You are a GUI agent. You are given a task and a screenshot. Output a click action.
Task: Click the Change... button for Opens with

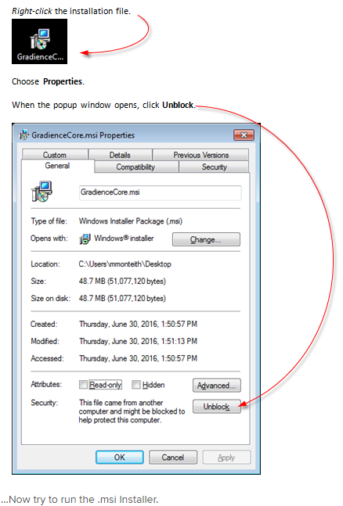click(x=206, y=239)
